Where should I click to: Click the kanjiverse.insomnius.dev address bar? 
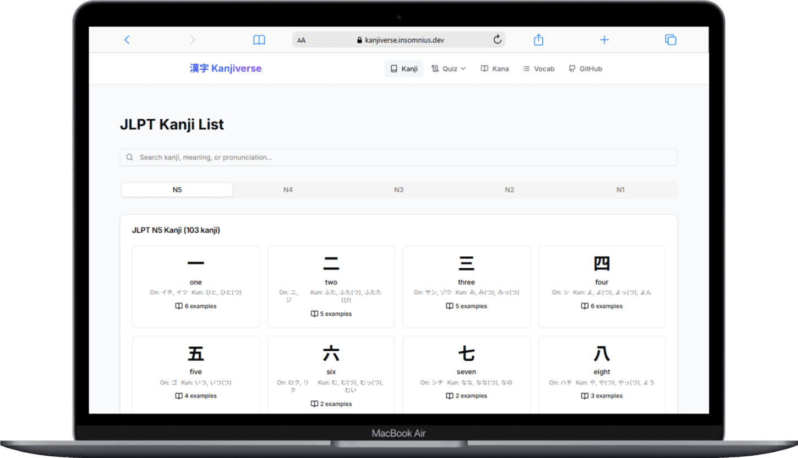click(x=398, y=40)
